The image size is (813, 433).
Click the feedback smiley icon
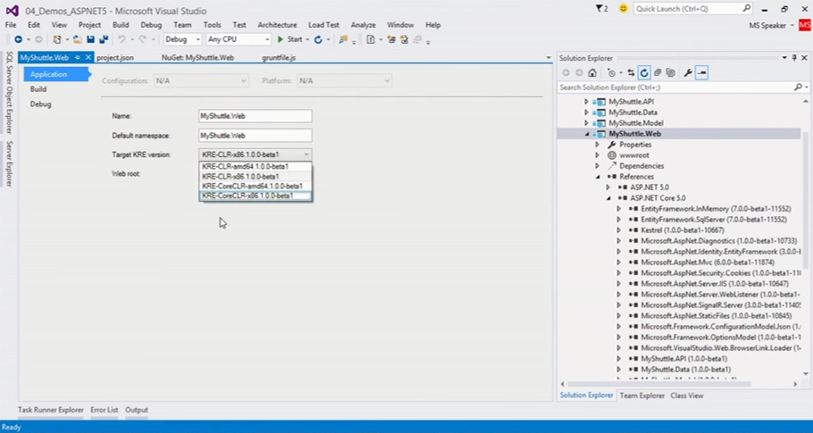pos(624,9)
